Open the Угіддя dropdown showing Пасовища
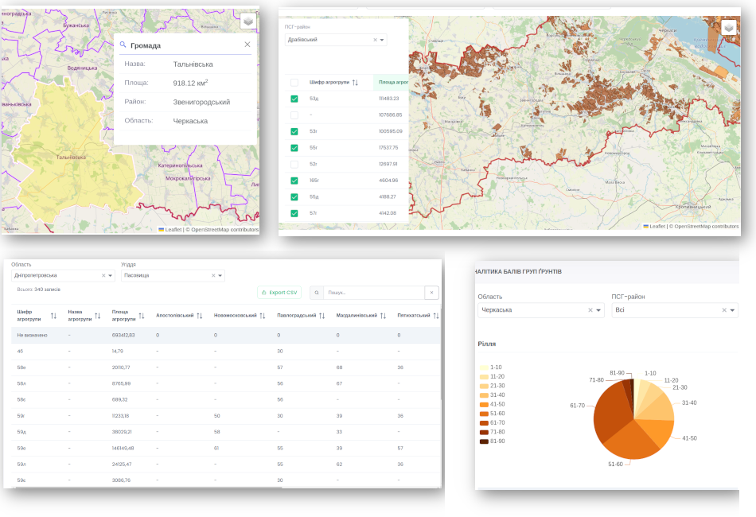756x517 pixels. coord(220,276)
